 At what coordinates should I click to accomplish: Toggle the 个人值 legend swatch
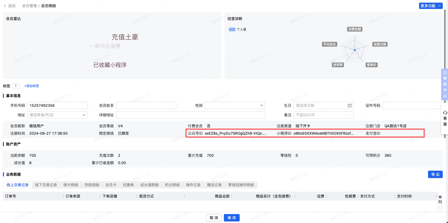pyautogui.click(x=232, y=29)
